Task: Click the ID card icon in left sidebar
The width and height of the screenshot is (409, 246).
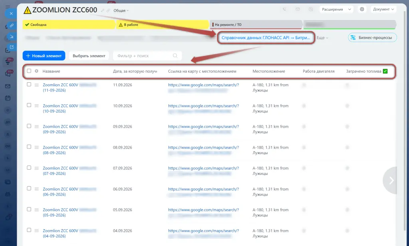Action: [8, 182]
